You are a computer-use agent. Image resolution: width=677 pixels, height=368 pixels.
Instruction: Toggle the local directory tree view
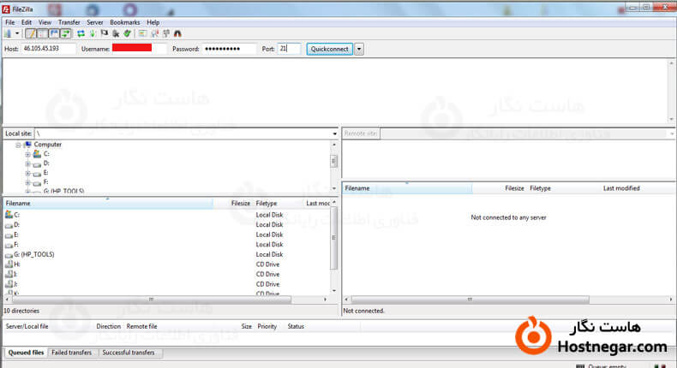tap(42, 33)
